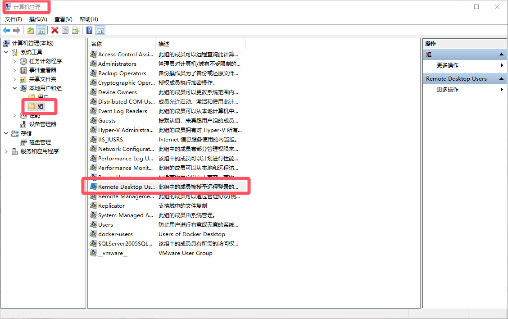Click the red Delete toolbar icon
The width and height of the screenshot is (508, 319).
(x=55, y=31)
